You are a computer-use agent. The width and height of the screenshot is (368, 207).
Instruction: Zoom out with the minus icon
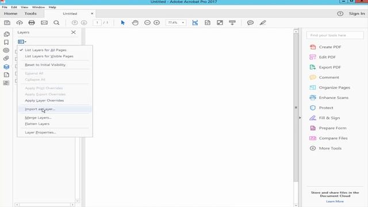(147, 22)
